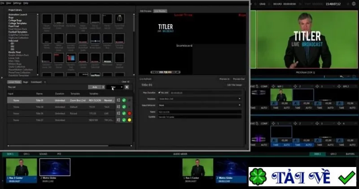Screen dimensions: 359x189
Task: Toggle green check on REX OLSON row
Action: [x=124, y=100]
